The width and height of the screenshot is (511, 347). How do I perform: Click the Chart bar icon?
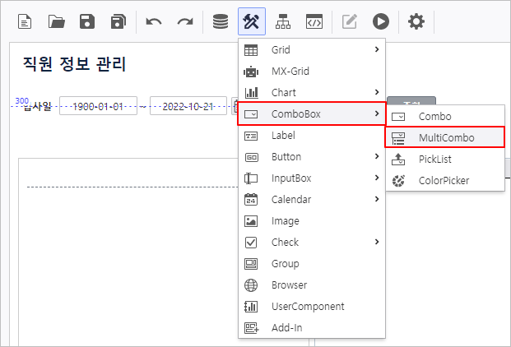point(251,93)
